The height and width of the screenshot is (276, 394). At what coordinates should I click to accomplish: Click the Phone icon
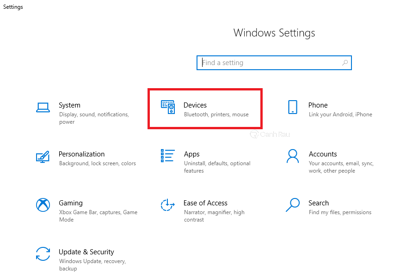coord(292,107)
